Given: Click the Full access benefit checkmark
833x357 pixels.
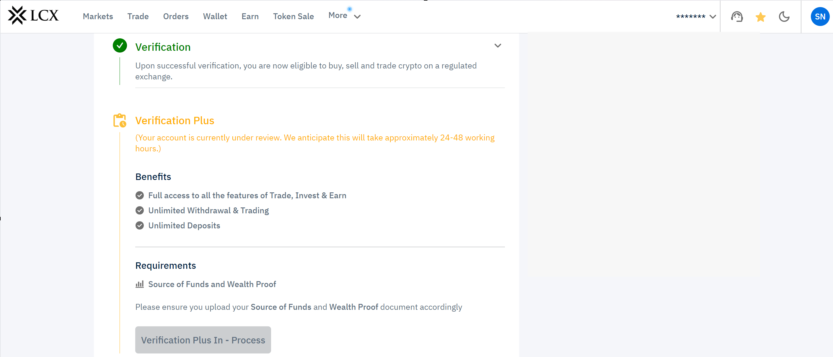Looking at the screenshot, I should [x=140, y=195].
